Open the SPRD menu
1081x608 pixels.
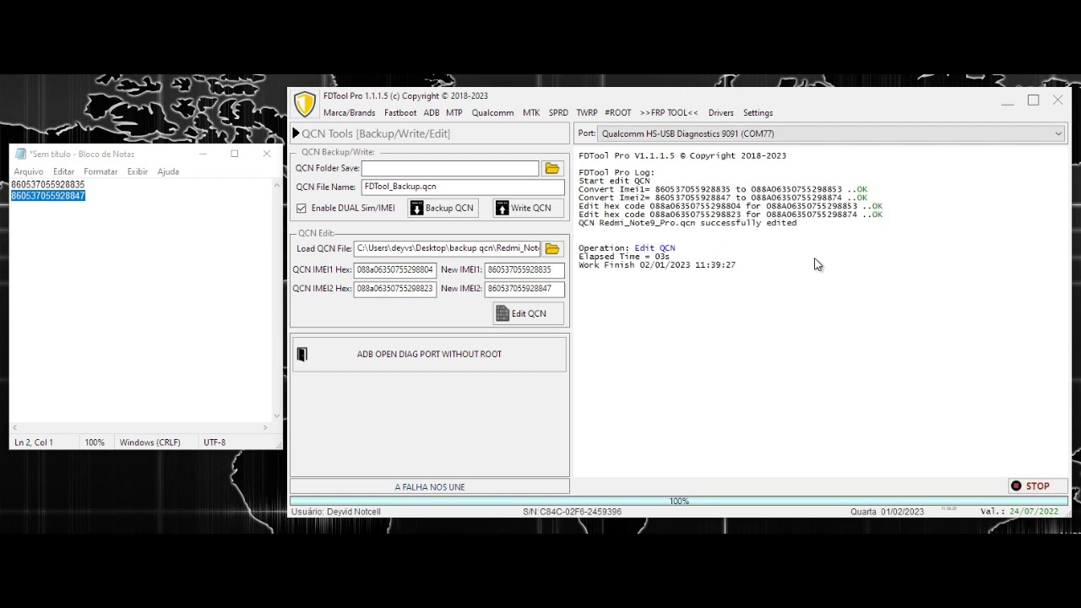[558, 112]
